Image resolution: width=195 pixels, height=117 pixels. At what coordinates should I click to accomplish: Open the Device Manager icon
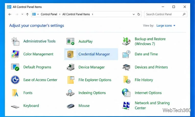70,67
